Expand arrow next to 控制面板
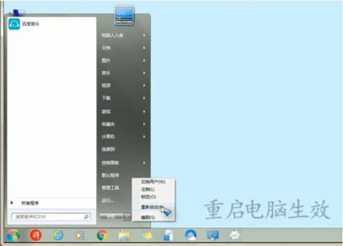343x246 pixels. (x=144, y=163)
